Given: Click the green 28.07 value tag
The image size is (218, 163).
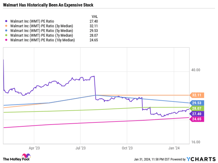Looking at the screenshot, I should pos(196,108).
